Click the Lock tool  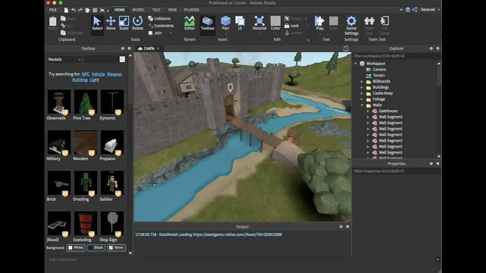(292, 26)
